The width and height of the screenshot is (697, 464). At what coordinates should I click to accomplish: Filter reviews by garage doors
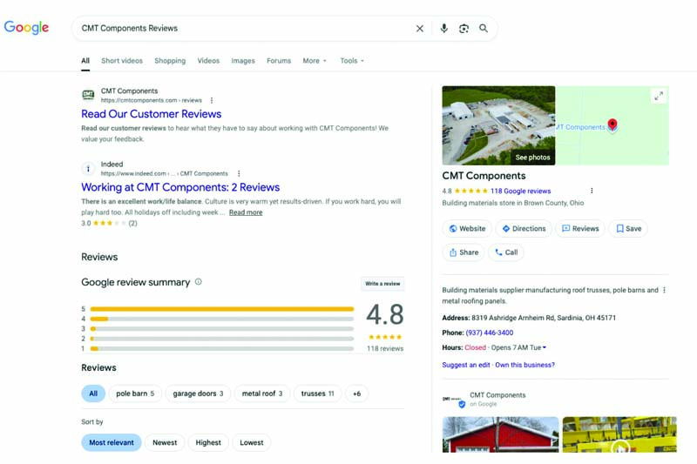point(198,393)
